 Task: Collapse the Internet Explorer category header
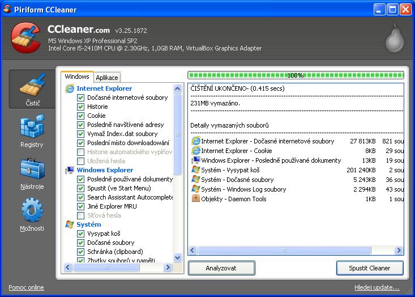click(x=104, y=88)
